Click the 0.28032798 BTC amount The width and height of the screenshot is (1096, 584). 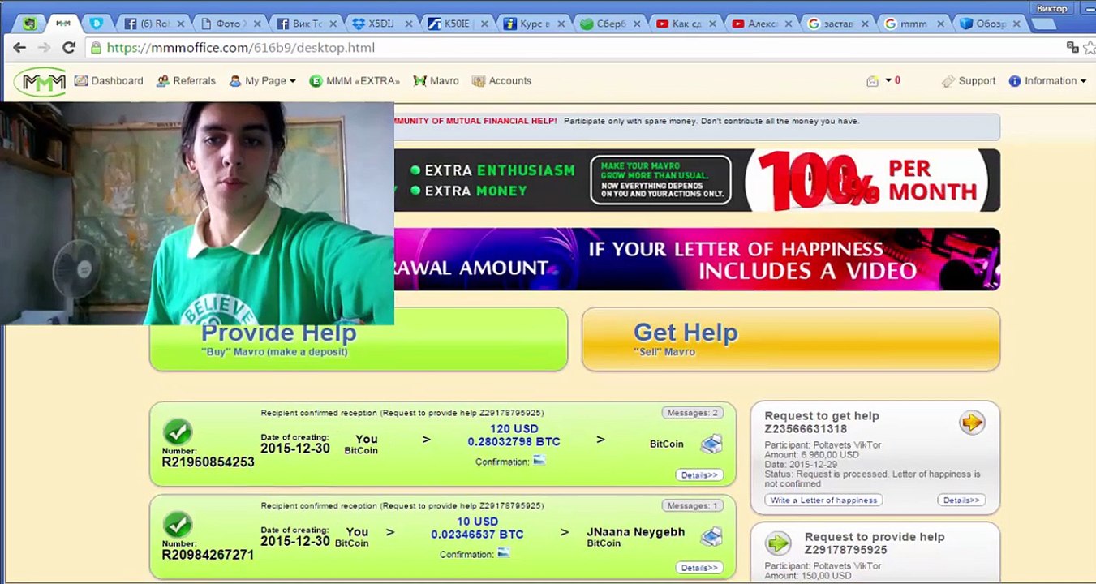514,442
